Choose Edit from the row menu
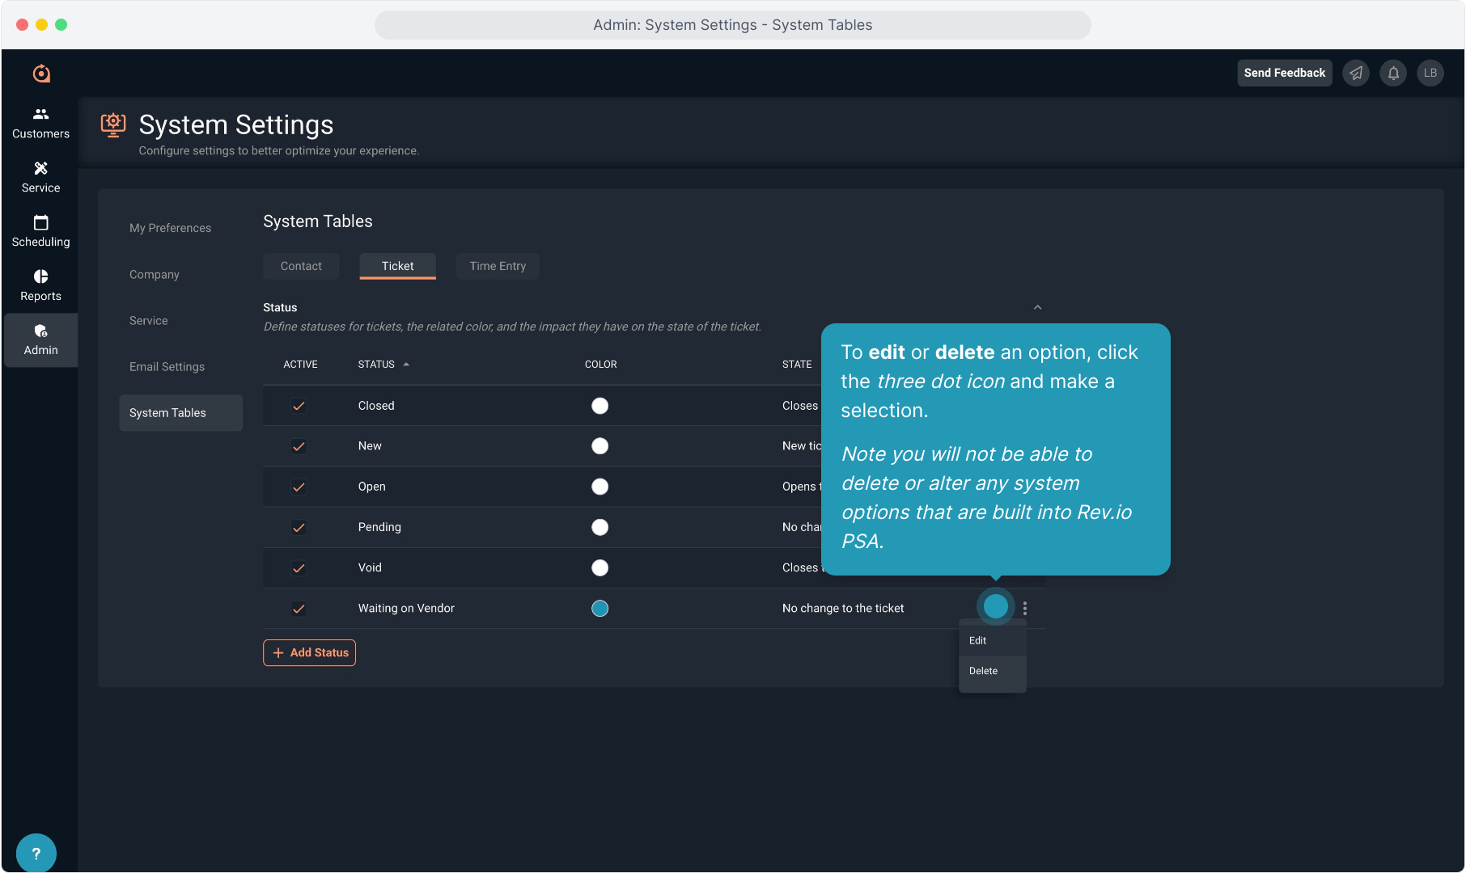This screenshot has width=1466, height=873. (x=978, y=640)
